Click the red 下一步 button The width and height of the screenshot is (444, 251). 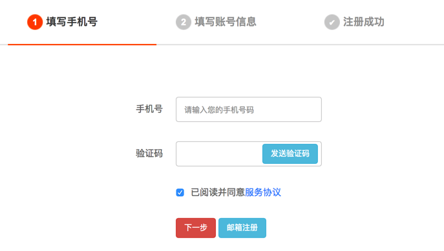click(x=196, y=228)
